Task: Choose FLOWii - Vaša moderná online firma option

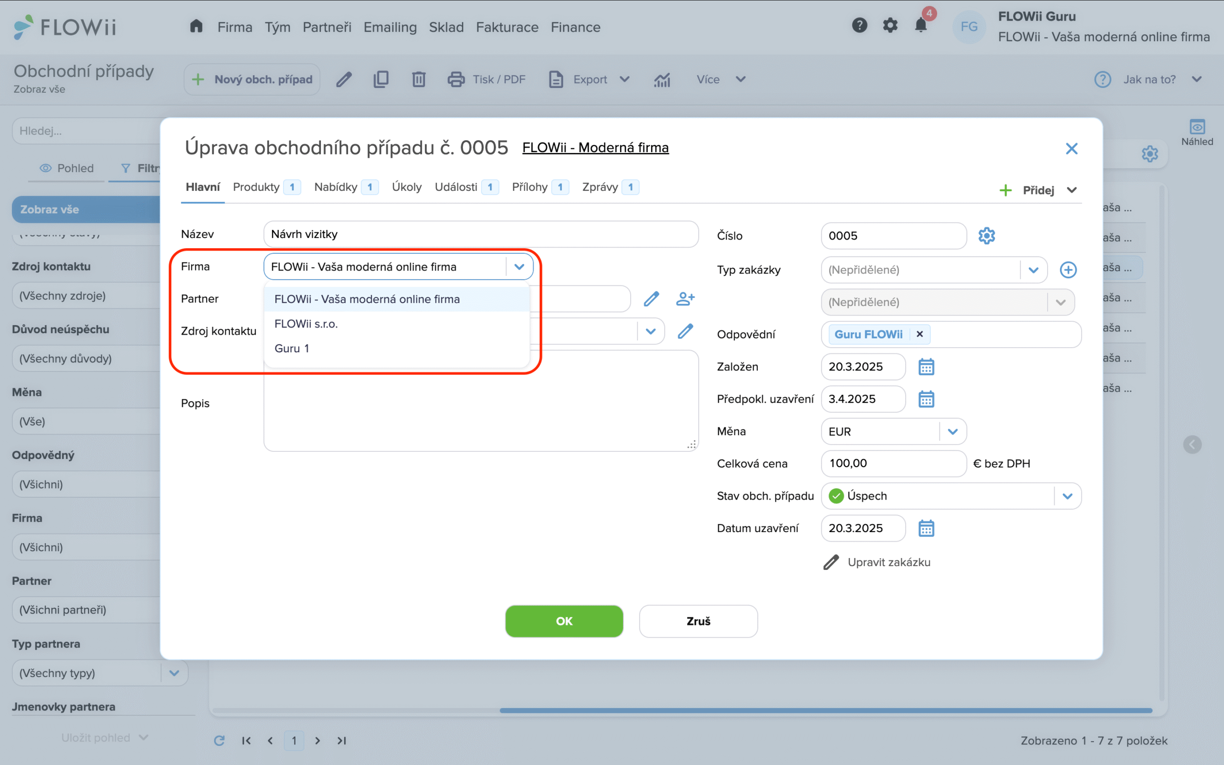Action: [396, 299]
